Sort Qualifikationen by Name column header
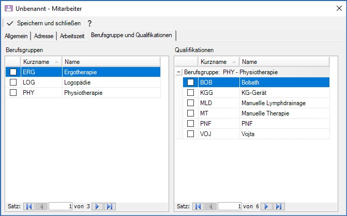The image size is (347, 216). 284,62
